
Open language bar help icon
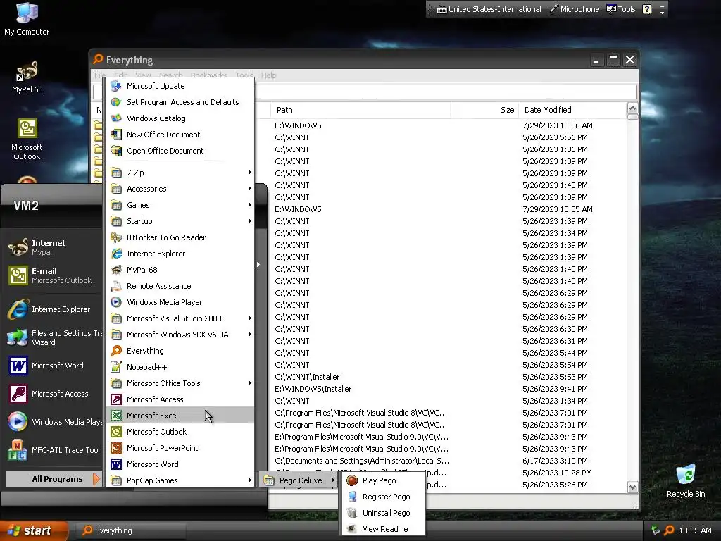pos(646,9)
